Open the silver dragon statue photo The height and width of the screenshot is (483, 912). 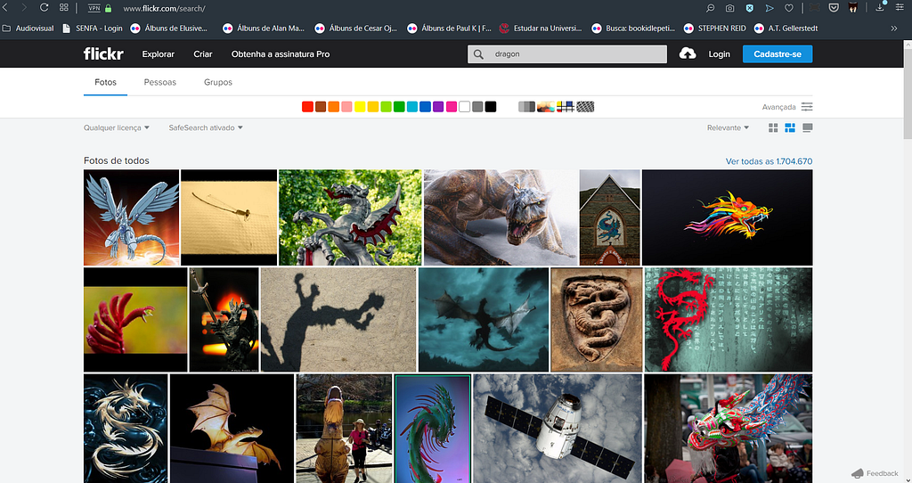[350, 217]
